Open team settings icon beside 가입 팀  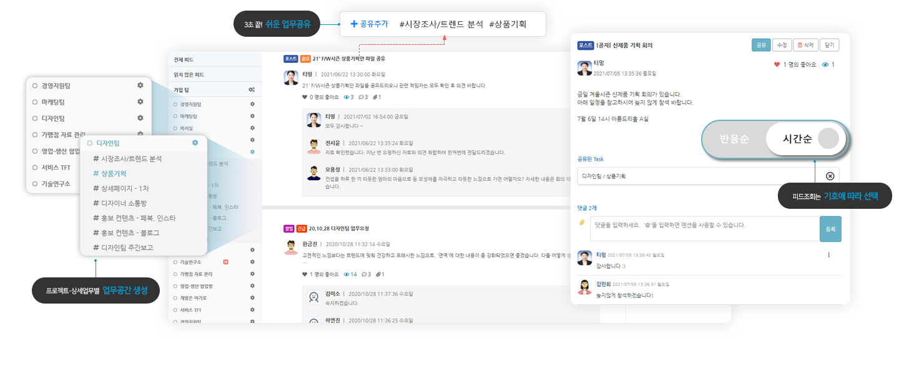252,90
